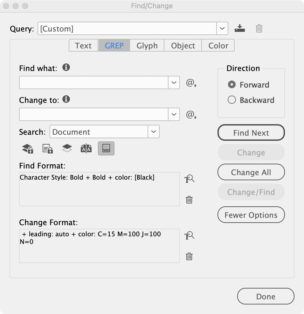Expand the Query dropdown list
This screenshot has width=304, height=314.
point(222,29)
